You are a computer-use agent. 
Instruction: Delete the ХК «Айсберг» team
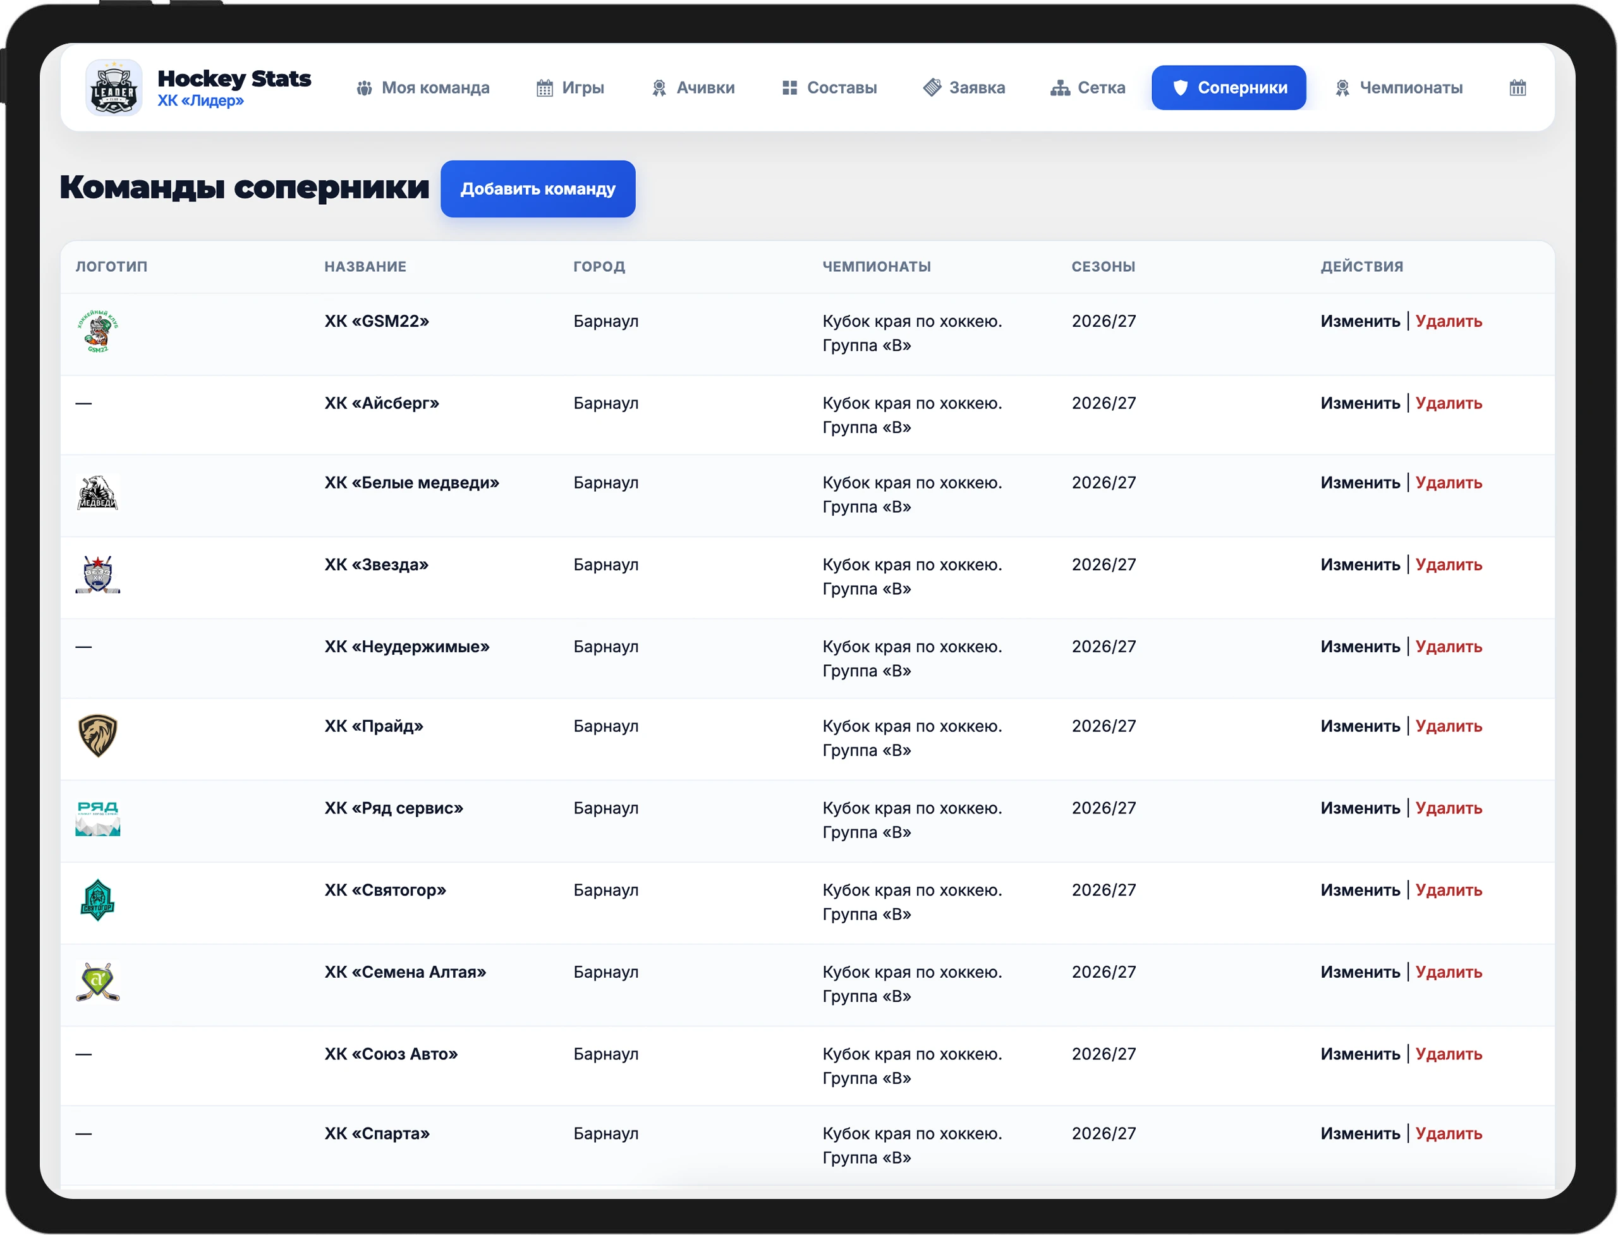tap(1448, 404)
